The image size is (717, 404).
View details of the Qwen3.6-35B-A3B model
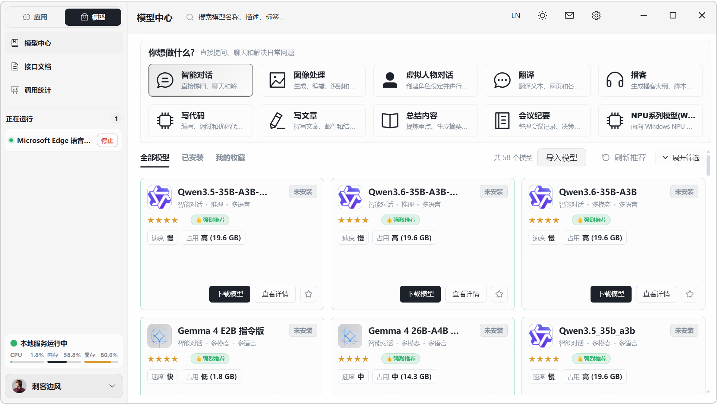(657, 294)
